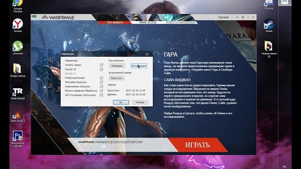Click 'Запустить' dedicated server button
301x169 pixels.
click(x=117, y=78)
